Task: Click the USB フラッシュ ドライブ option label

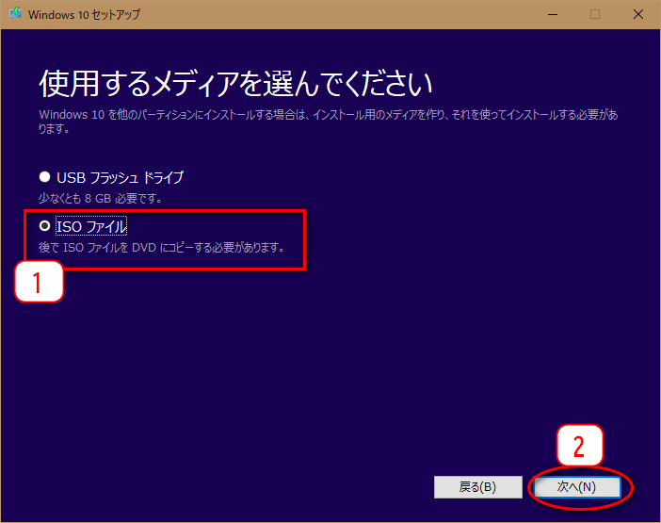Action: (120, 177)
